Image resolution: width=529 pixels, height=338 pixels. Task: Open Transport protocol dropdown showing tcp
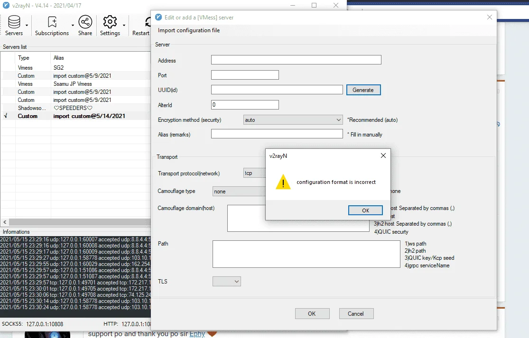[255, 173]
